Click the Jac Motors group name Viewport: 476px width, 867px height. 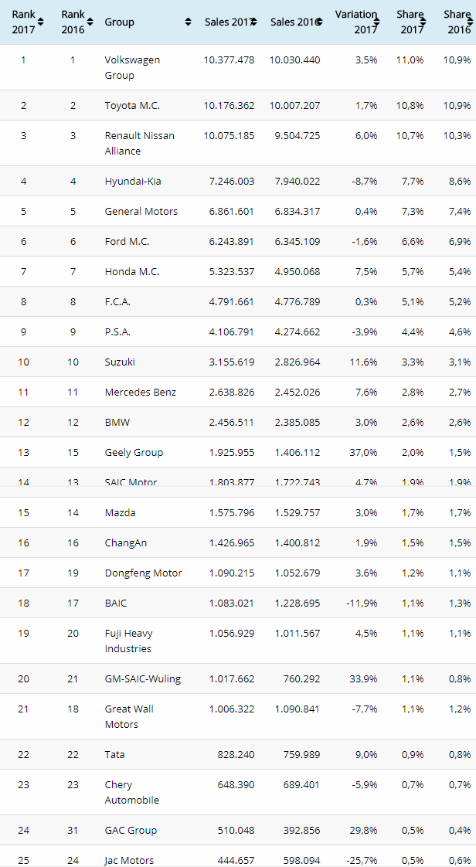click(129, 860)
